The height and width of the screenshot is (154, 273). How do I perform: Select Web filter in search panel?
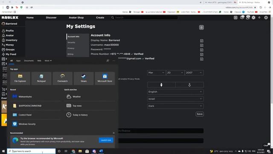coord(39,61)
